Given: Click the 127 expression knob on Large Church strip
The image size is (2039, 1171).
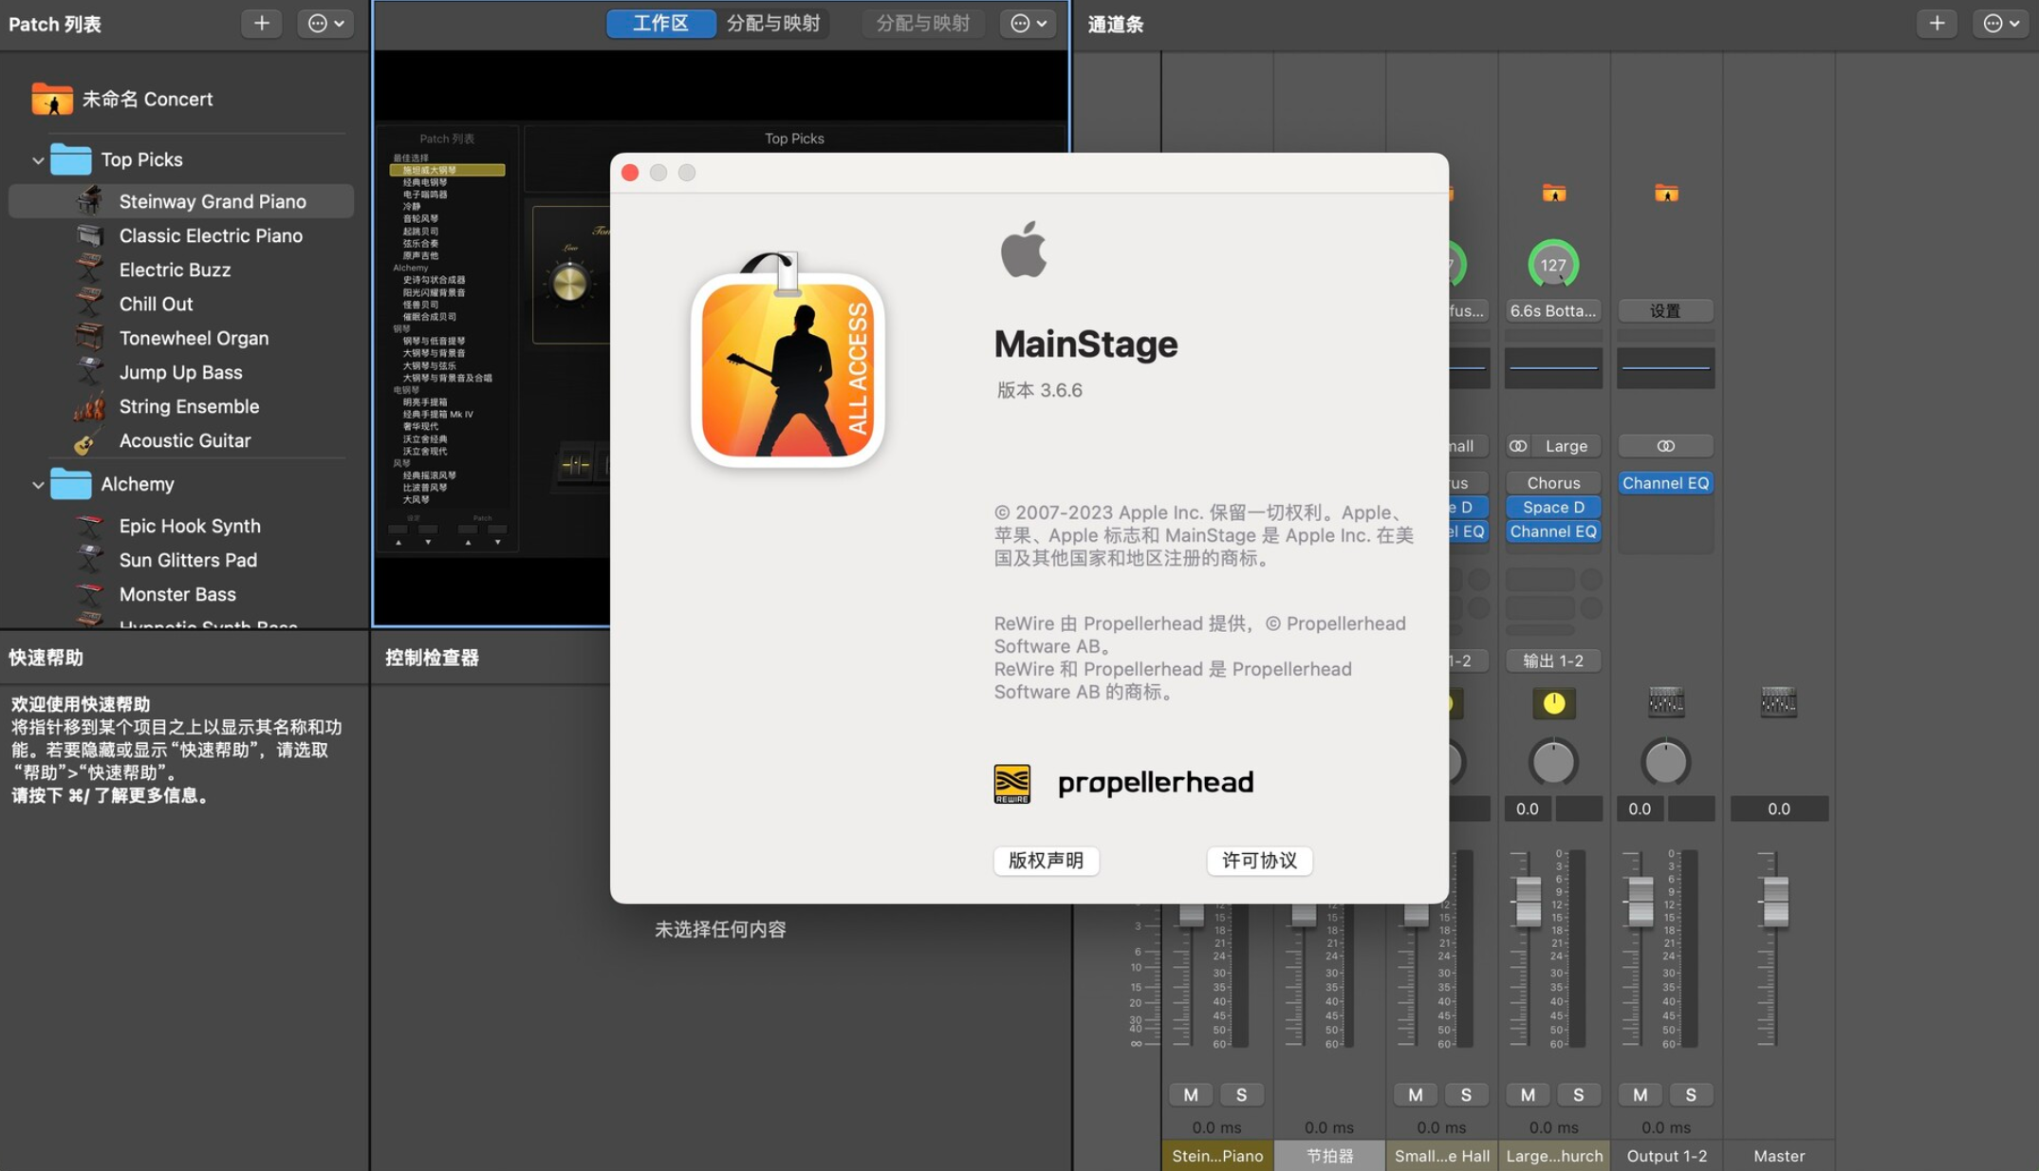Looking at the screenshot, I should (x=1553, y=265).
